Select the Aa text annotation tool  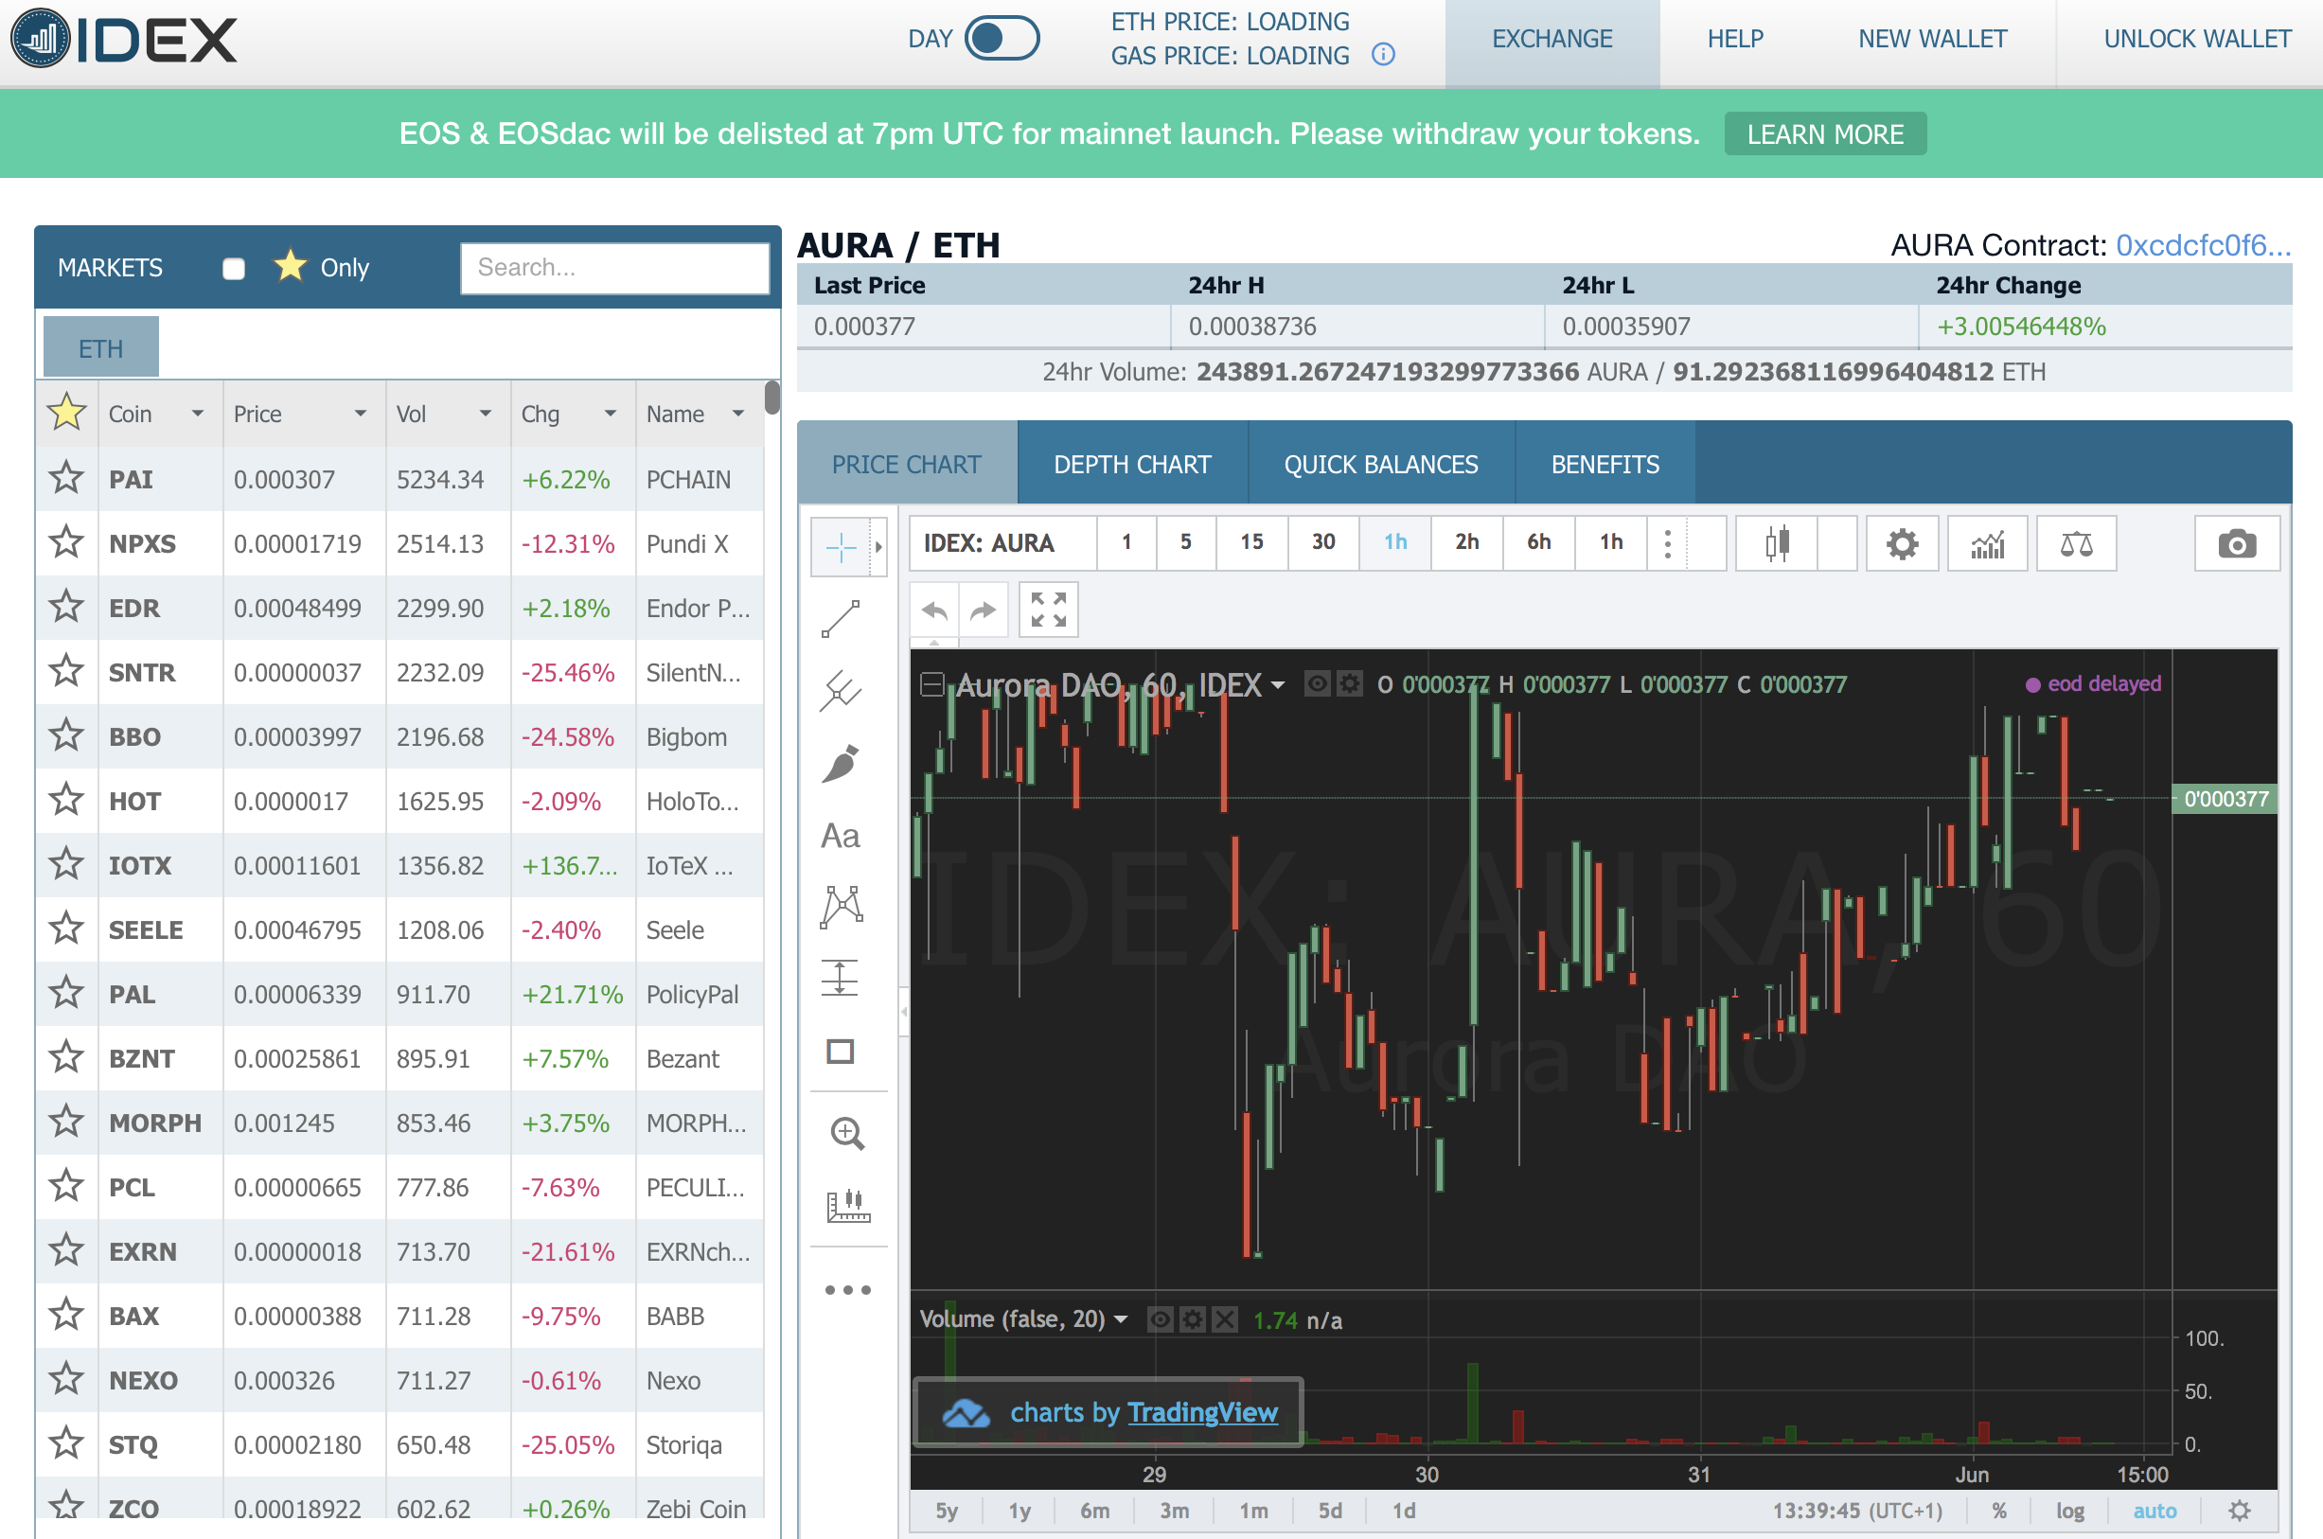click(x=841, y=835)
